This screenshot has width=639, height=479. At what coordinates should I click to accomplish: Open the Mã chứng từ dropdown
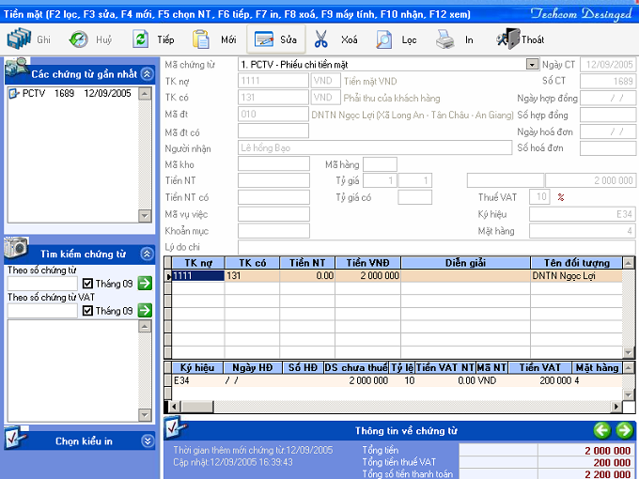[532, 65]
